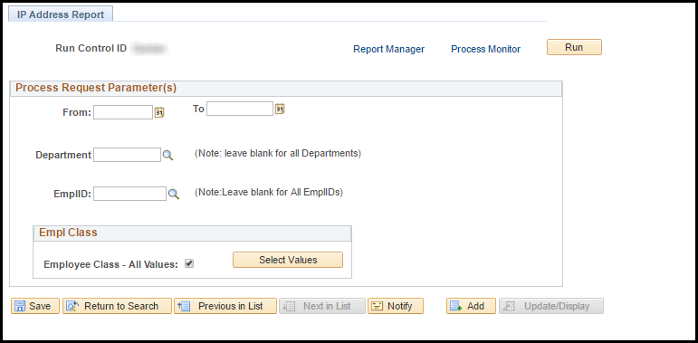This screenshot has width=698, height=343.
Task: Click the Run button
Action: click(574, 47)
